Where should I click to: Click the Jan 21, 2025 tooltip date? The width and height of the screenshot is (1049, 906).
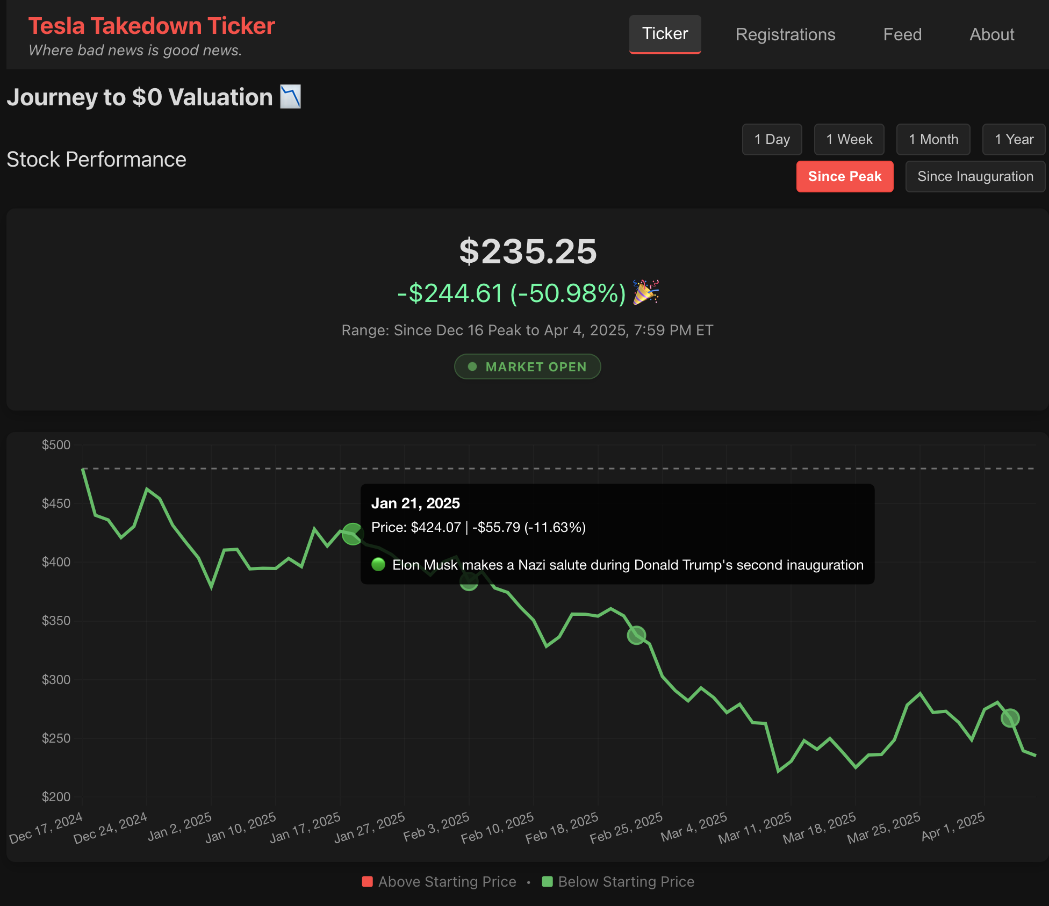tap(415, 503)
